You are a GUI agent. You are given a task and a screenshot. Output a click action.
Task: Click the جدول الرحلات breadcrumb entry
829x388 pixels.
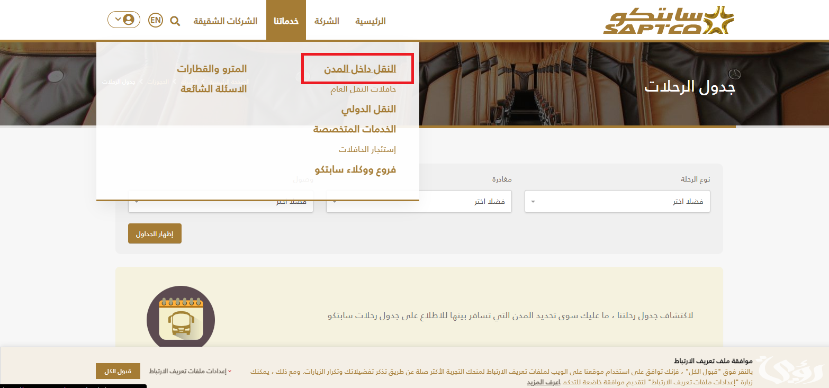point(119,82)
